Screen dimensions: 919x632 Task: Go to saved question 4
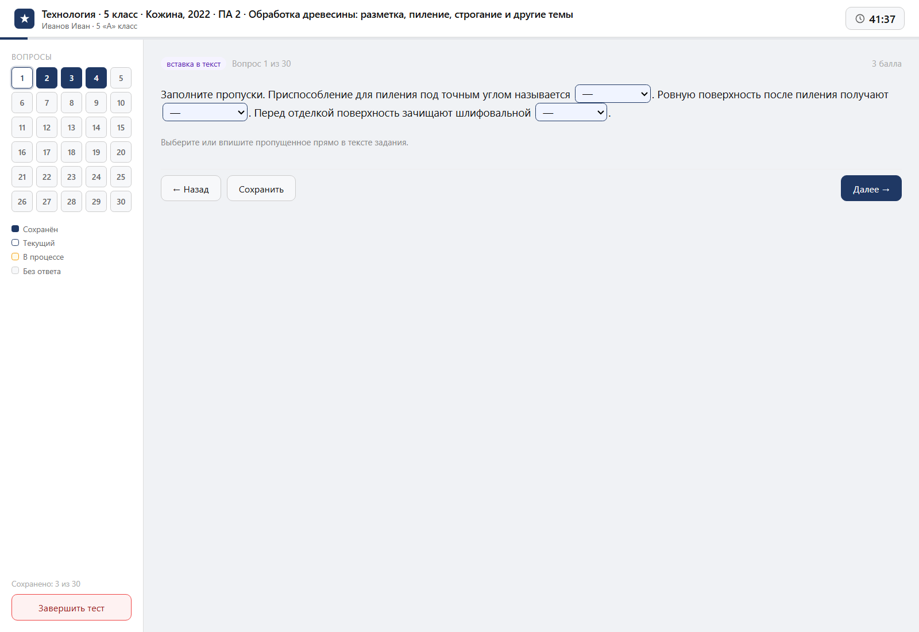96,78
